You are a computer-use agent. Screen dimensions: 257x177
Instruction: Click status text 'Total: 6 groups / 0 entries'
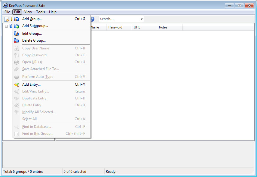click(x=23, y=172)
